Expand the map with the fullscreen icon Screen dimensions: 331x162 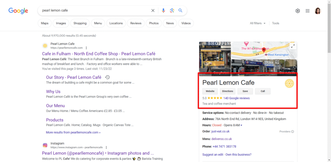[293, 46]
